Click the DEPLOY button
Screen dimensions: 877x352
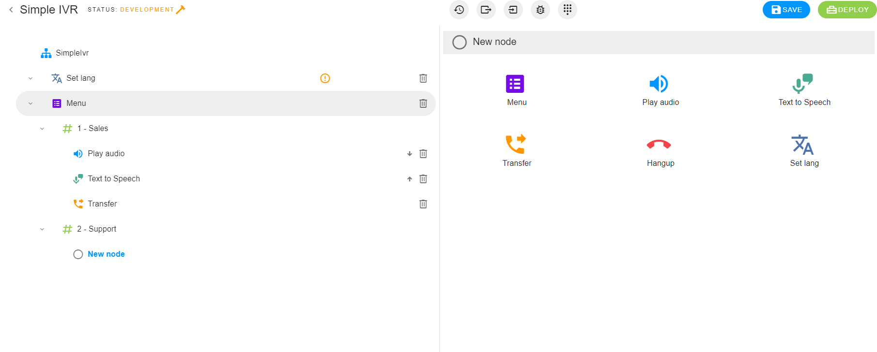[x=847, y=10]
